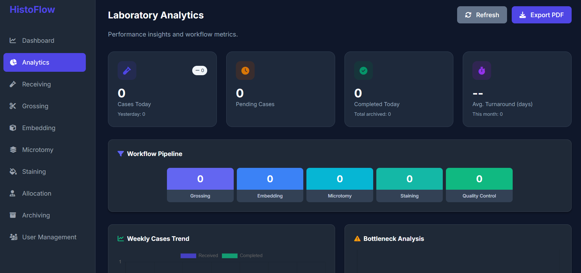Click the Embedding cube icon
Screen dimensions: 581x273
pos(13,128)
